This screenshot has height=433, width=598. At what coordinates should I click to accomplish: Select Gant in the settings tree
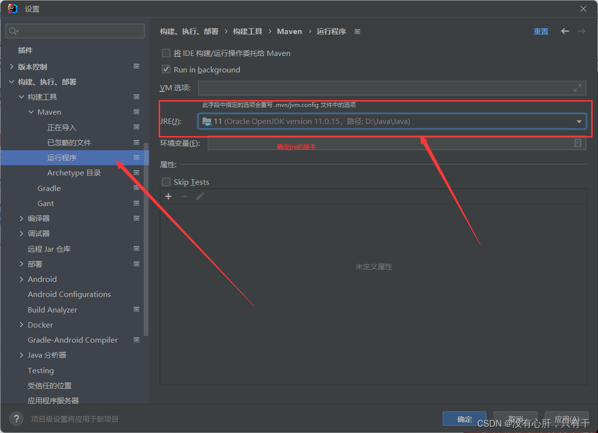(x=46, y=203)
